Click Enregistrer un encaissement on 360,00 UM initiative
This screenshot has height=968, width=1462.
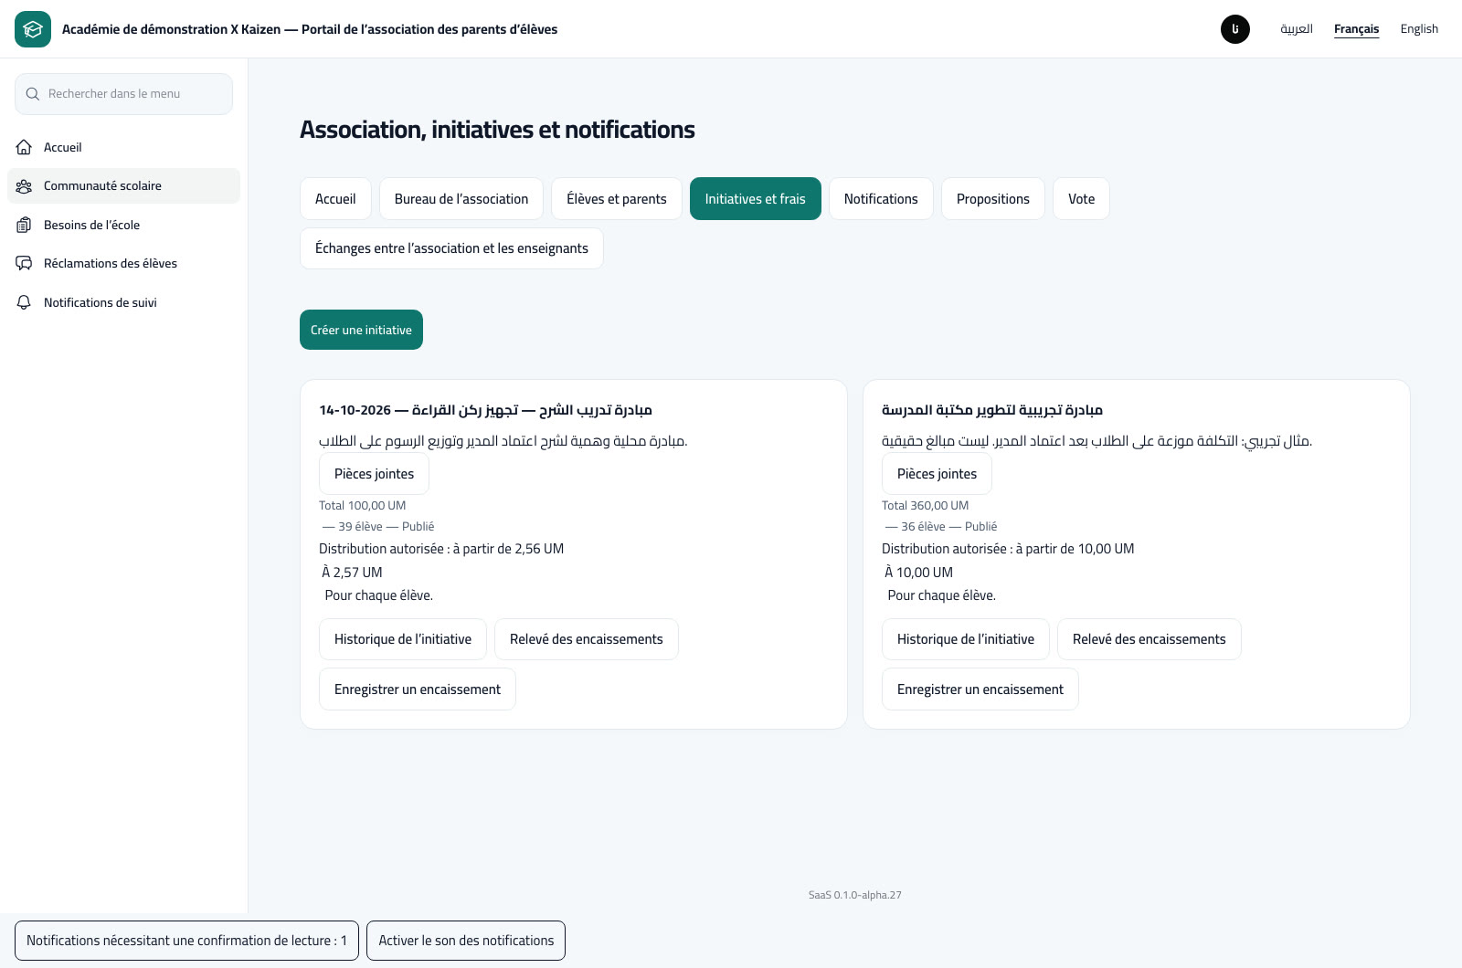point(980,689)
